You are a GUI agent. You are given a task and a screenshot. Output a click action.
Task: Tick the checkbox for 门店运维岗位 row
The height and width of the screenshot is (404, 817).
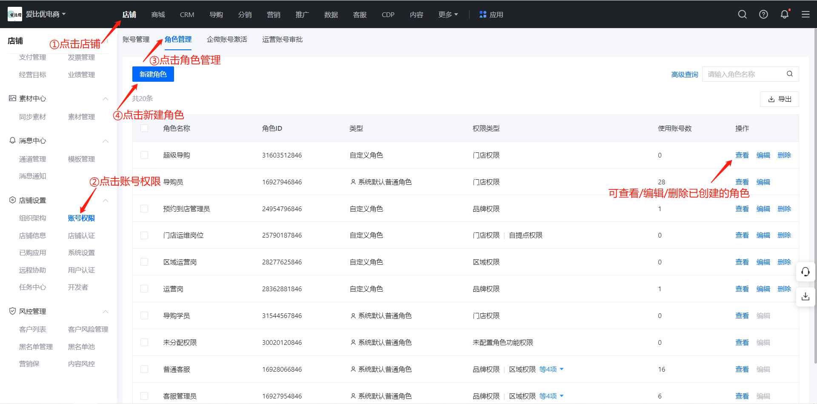[144, 235]
